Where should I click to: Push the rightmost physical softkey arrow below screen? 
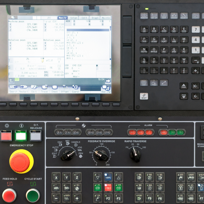click(x=116, y=104)
